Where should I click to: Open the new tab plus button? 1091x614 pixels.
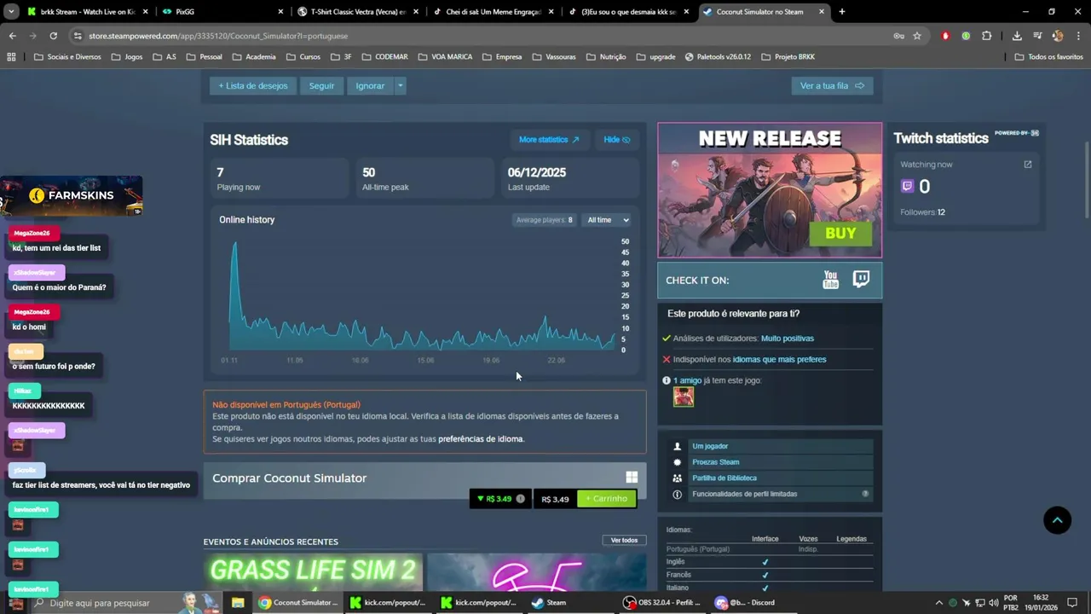(x=841, y=12)
